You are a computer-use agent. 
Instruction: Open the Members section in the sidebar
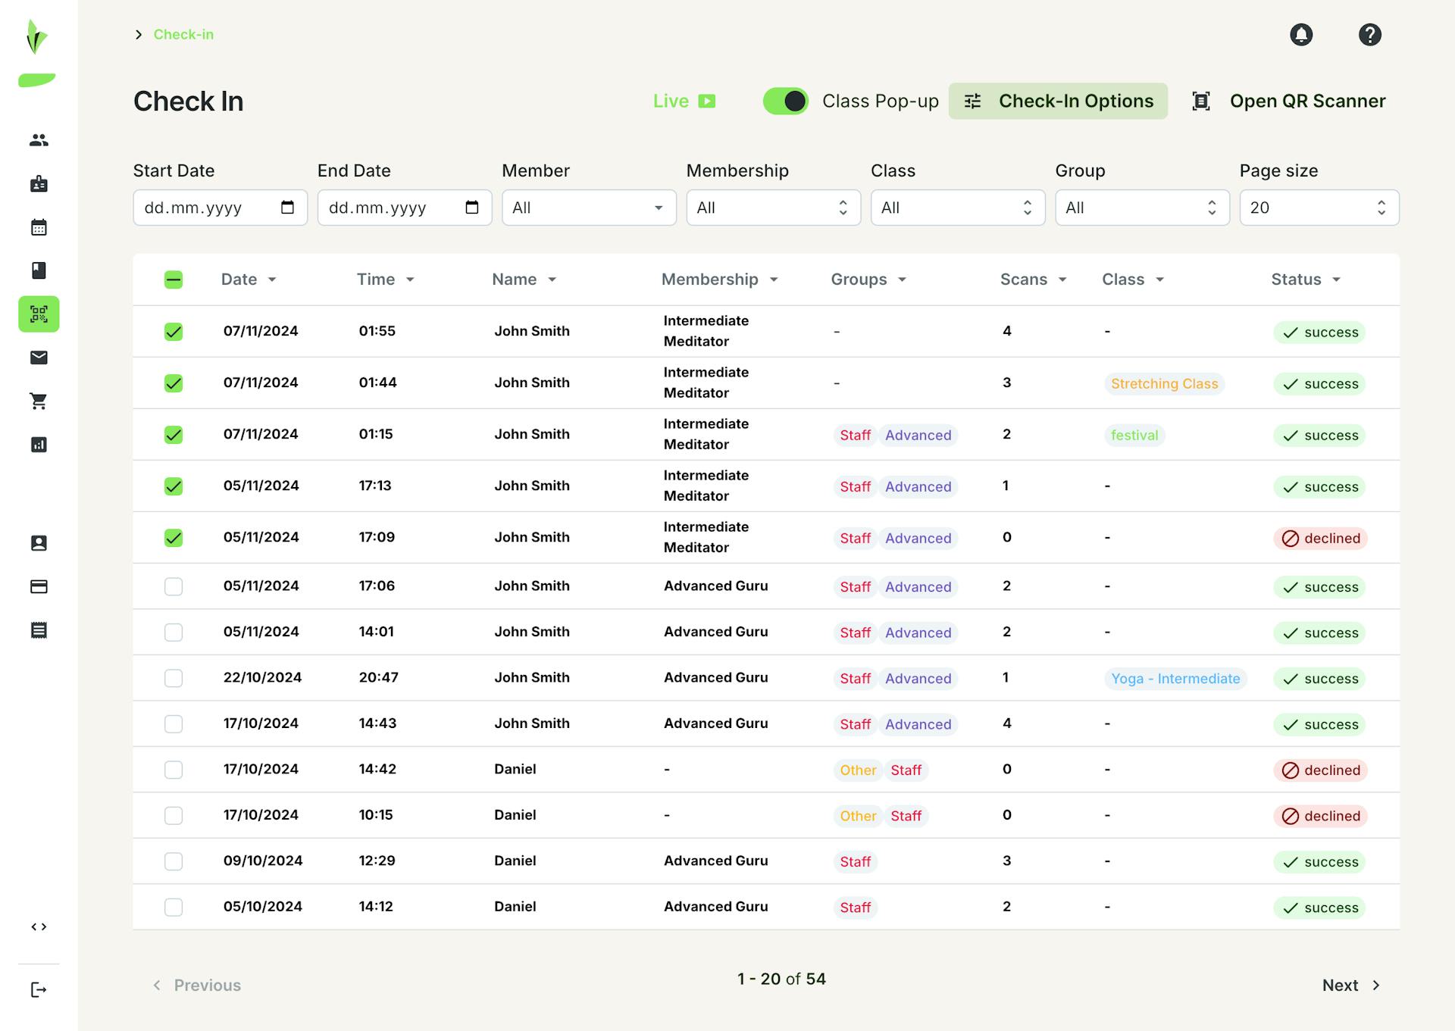point(39,139)
